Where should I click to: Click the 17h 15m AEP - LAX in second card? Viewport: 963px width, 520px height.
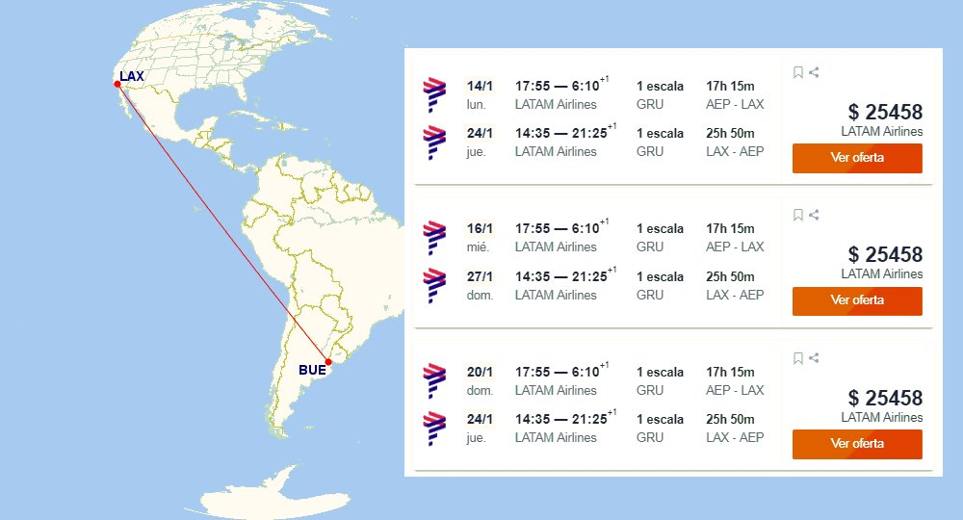[735, 237]
